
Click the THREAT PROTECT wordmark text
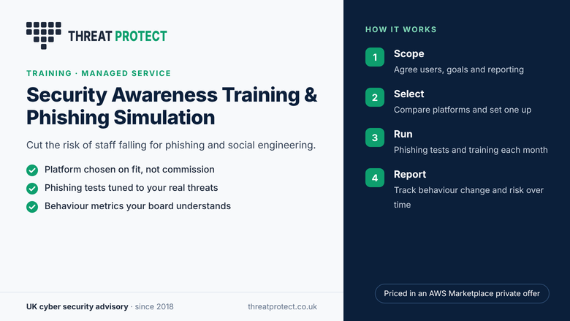pyautogui.click(x=118, y=36)
